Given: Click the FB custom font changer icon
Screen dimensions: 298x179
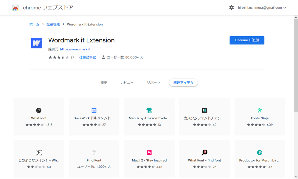Looking at the screenshot, I should (204, 110).
